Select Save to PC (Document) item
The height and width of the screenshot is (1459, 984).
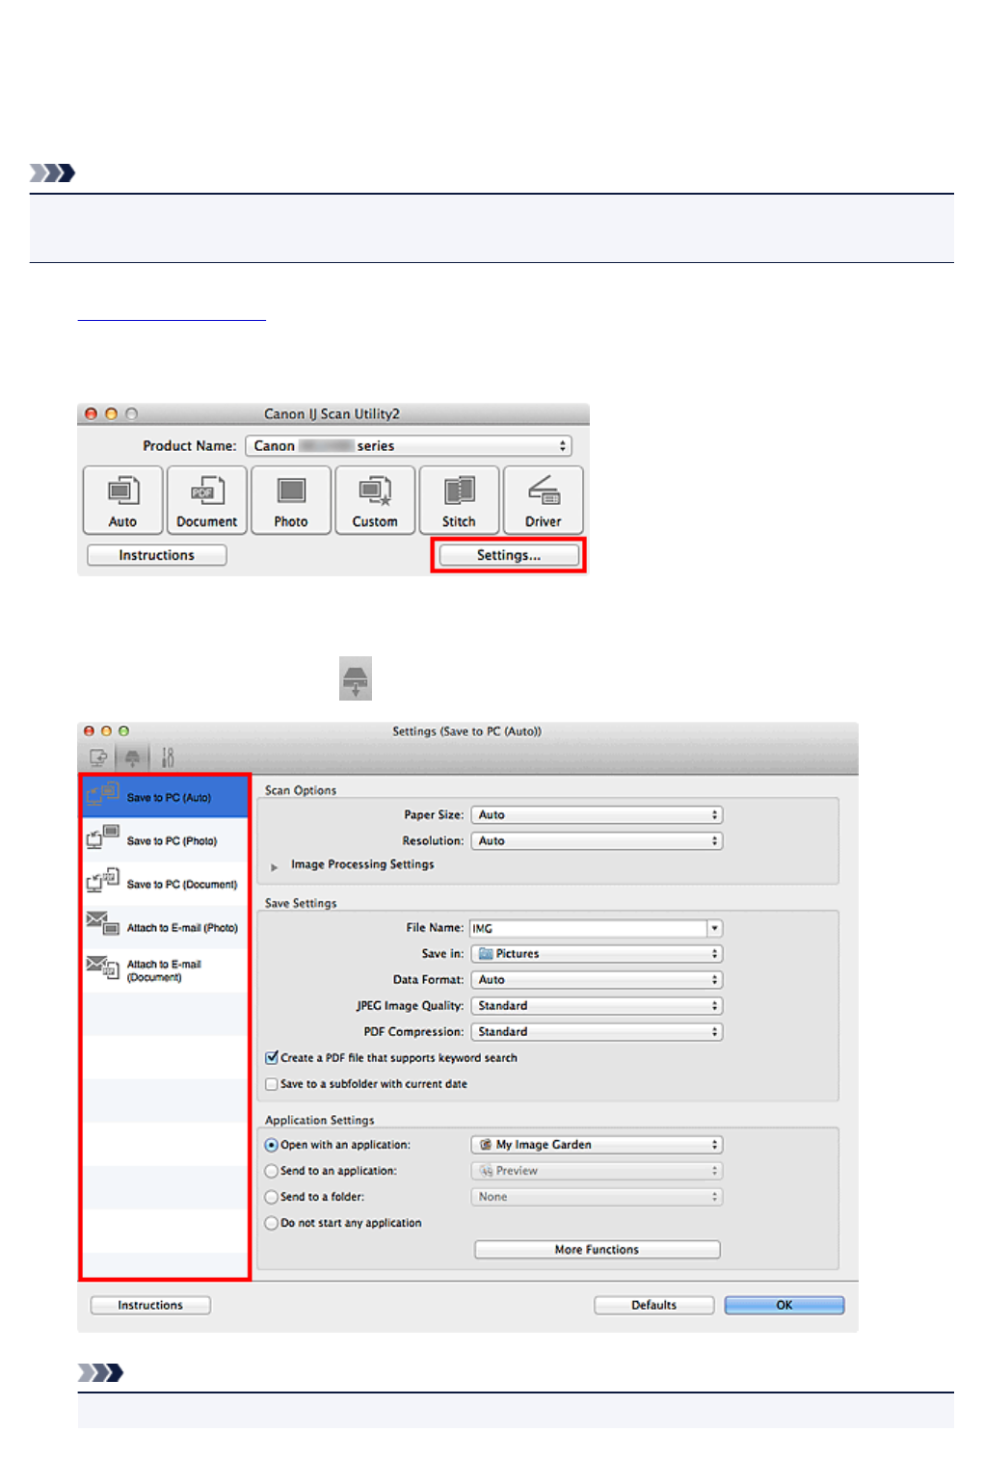[x=165, y=884]
